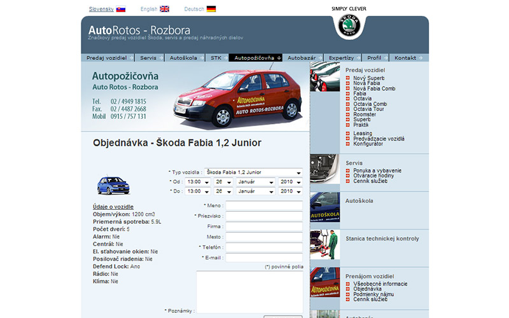This screenshot has height=318, width=509.
Task: Focus the E-mail input field
Action: coord(264,258)
